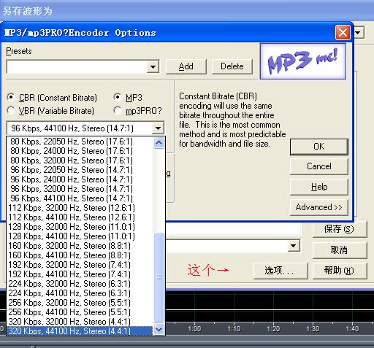Image resolution: width=374 pixels, height=348 pixels.
Task: Click the bitrate list scroll-down arrow
Action: coord(159,330)
